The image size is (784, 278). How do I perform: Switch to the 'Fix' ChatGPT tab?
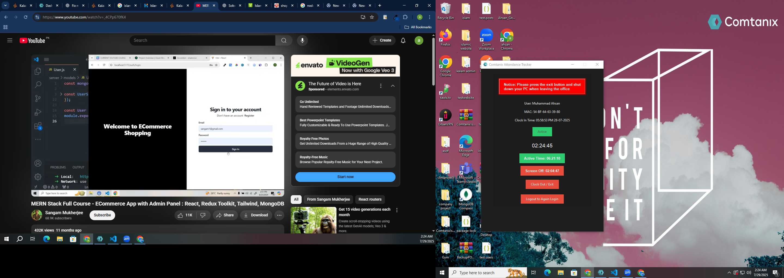[x=75, y=5]
